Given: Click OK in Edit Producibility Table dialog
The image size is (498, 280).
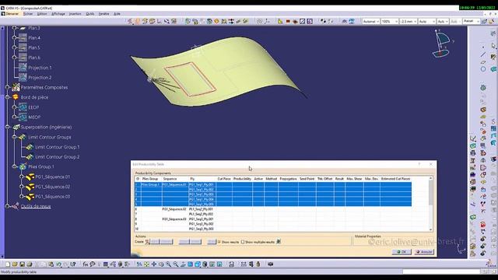Looking at the screenshot, I should (x=402, y=252).
